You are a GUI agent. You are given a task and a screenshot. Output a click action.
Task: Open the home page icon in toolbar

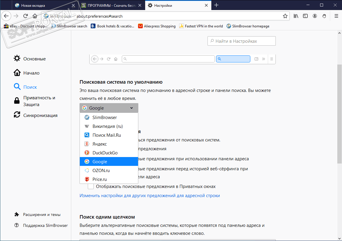pos(35,16)
